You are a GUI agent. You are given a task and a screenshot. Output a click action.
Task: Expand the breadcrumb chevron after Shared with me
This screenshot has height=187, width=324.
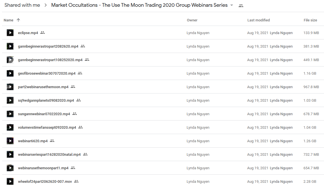[46, 5]
